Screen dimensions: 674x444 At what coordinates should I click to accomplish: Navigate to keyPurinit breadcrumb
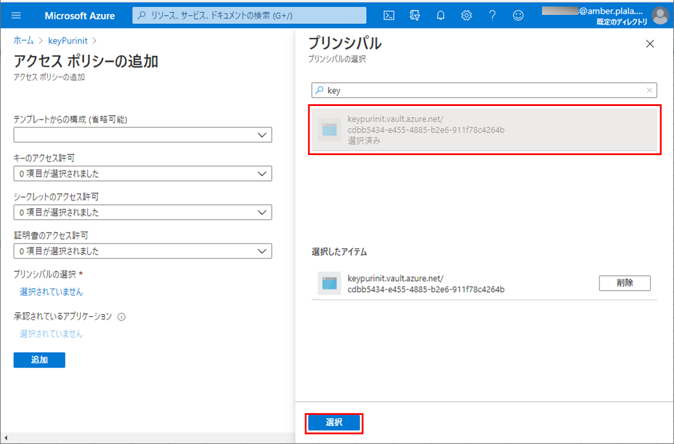coord(69,41)
